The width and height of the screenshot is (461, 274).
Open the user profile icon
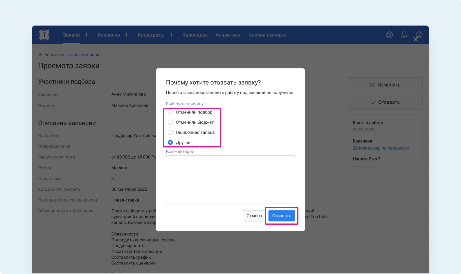[419, 35]
